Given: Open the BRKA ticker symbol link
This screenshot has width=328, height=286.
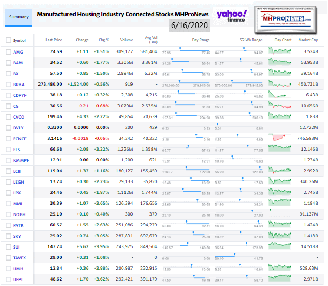Looking at the screenshot, I should [19, 84].
